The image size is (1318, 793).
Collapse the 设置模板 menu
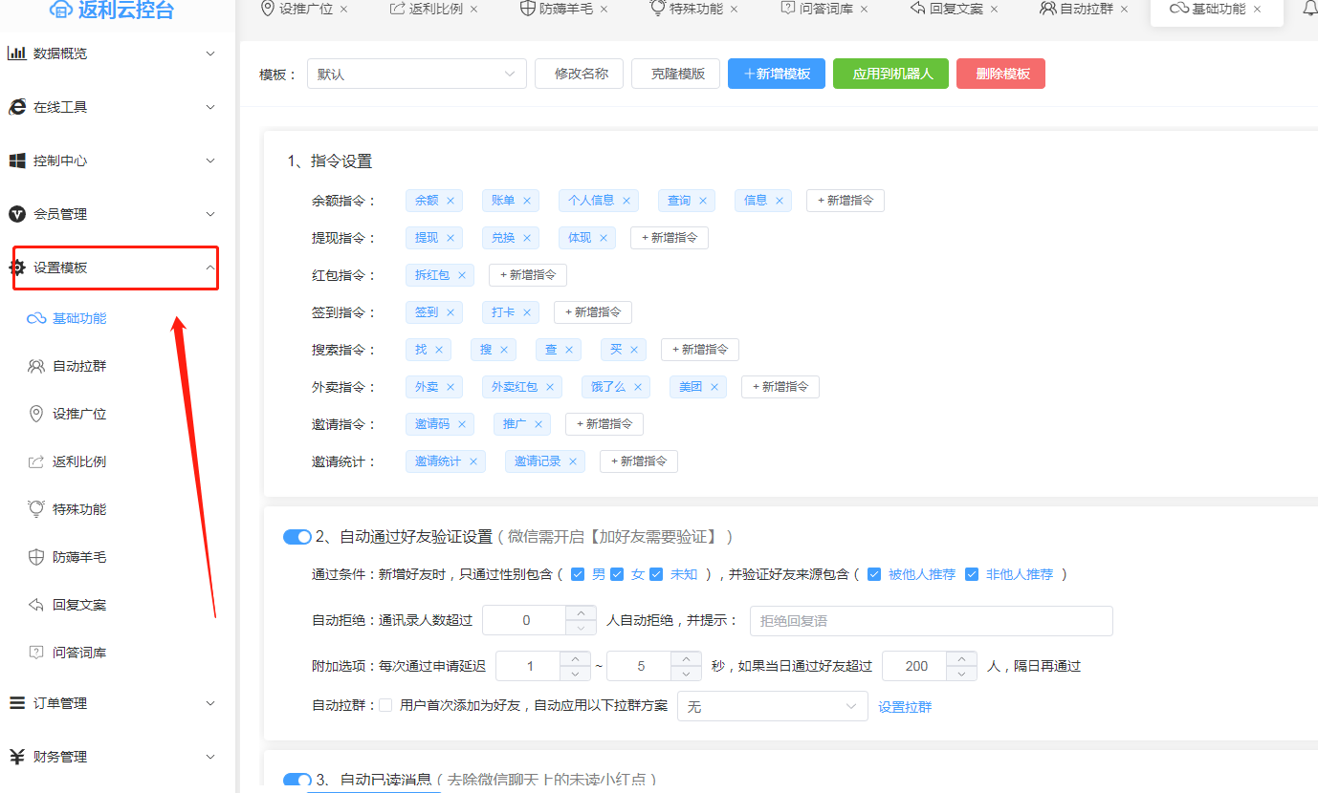tap(210, 268)
